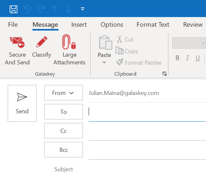This screenshot has width=206, height=177.
Task: Click the Redo arrow icon
Action: tap(41, 9)
